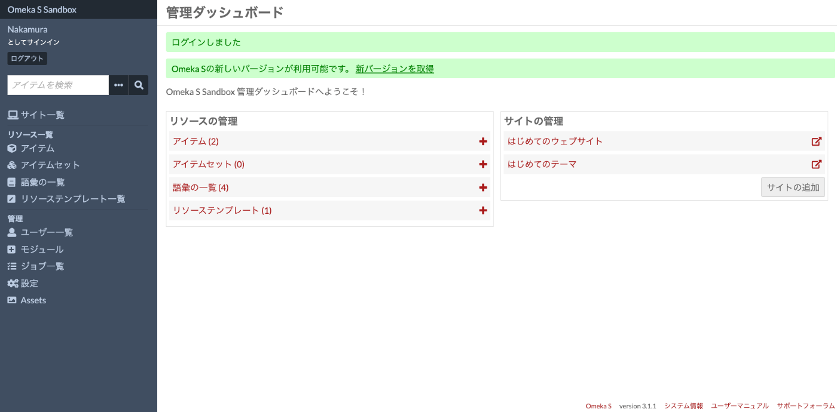Image resolution: width=837 pixels, height=412 pixels.
Task: Click the ユーザー一覧 person icon
Action: (x=12, y=232)
